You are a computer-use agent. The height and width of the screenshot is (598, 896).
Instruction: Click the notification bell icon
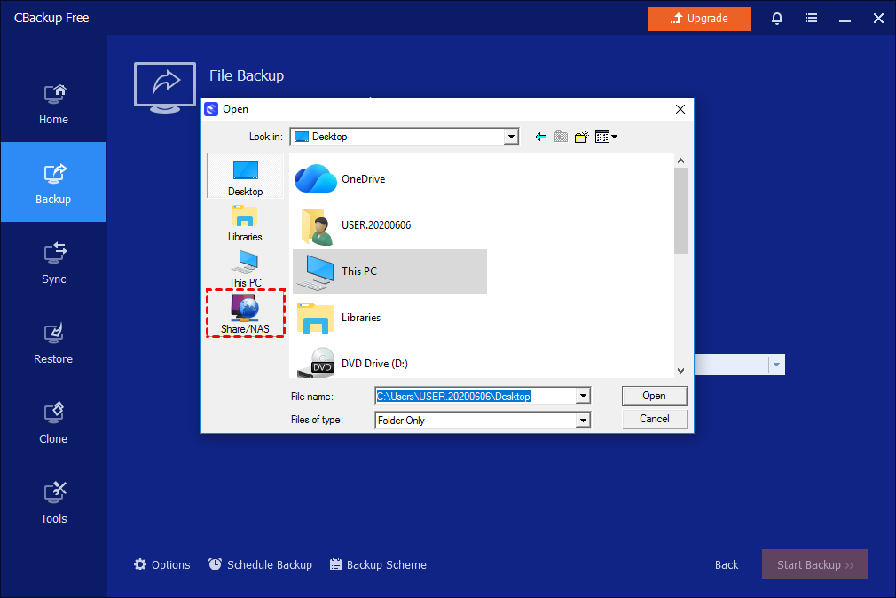pos(777,19)
